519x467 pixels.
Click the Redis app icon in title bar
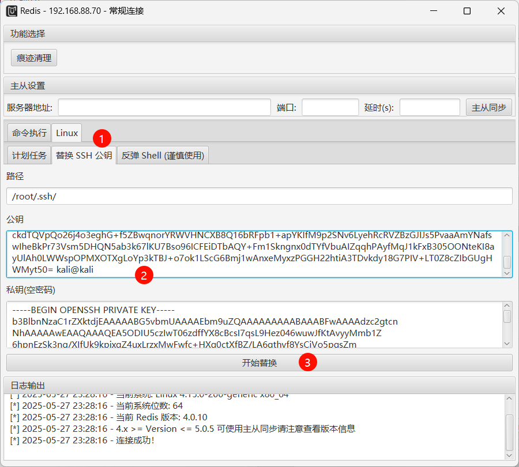click(12, 11)
